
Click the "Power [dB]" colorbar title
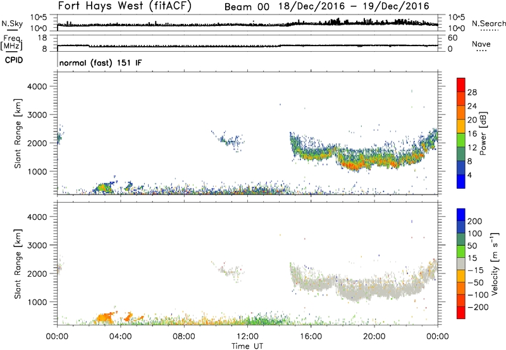[483, 133]
